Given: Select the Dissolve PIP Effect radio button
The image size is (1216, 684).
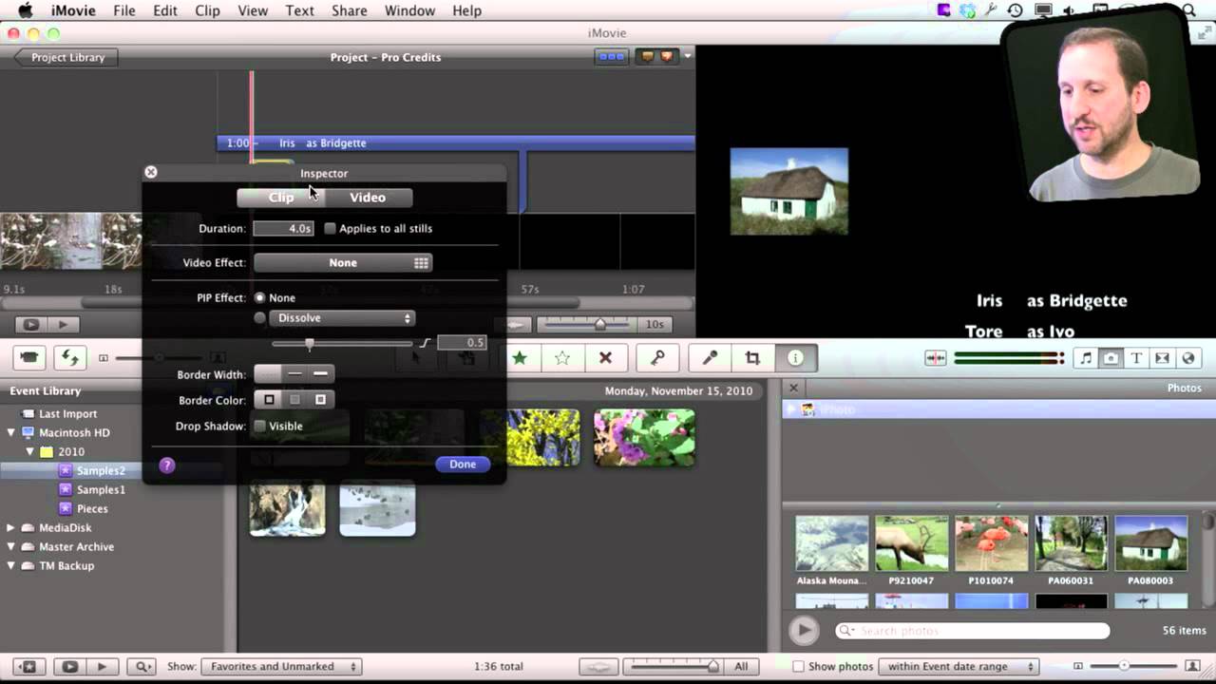Looking at the screenshot, I should (259, 318).
